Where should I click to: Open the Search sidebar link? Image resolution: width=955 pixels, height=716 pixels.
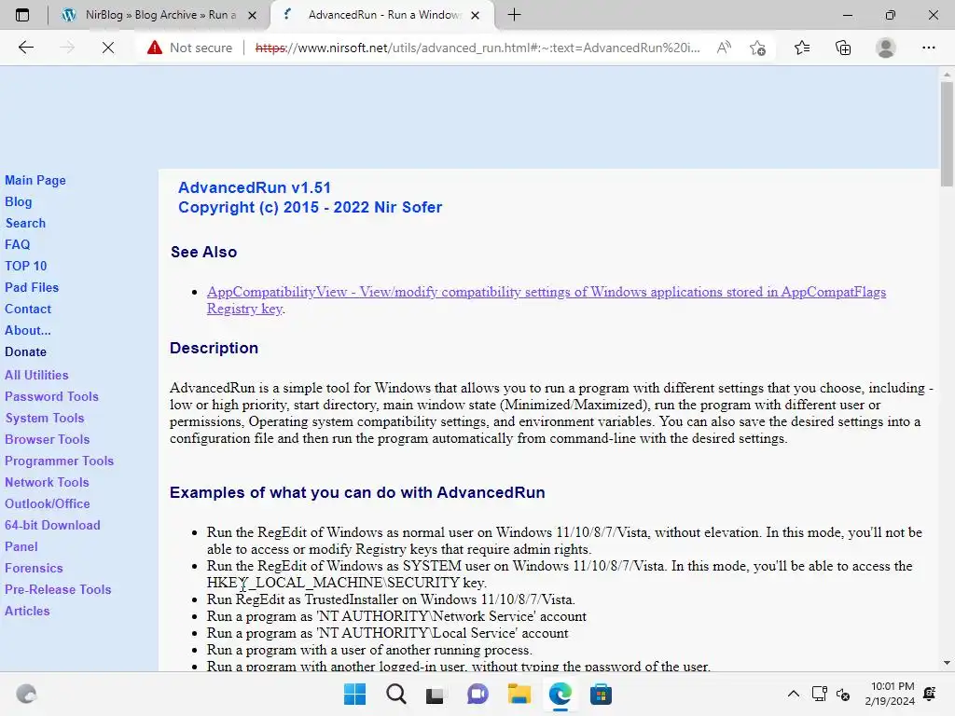click(x=25, y=223)
